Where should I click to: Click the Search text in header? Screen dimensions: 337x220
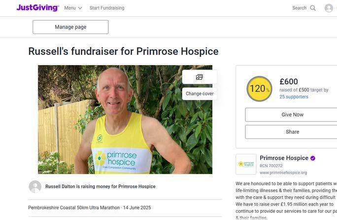[299, 8]
